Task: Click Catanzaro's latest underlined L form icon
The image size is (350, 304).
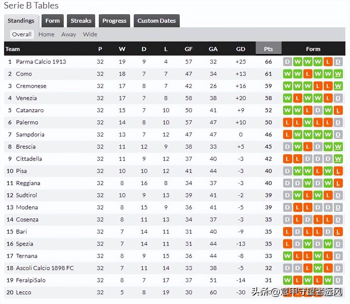Action: 338,110
